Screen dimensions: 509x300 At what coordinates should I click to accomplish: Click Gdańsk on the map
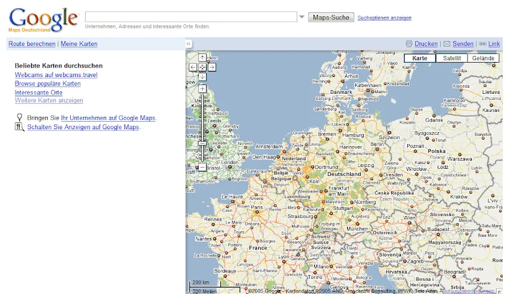tap(434, 120)
